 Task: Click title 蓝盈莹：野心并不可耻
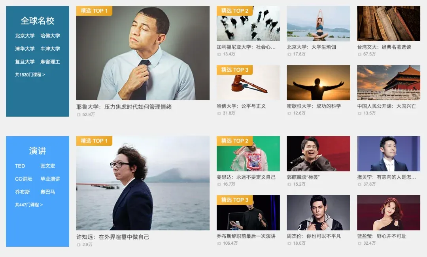pyautogui.click(x=382, y=236)
